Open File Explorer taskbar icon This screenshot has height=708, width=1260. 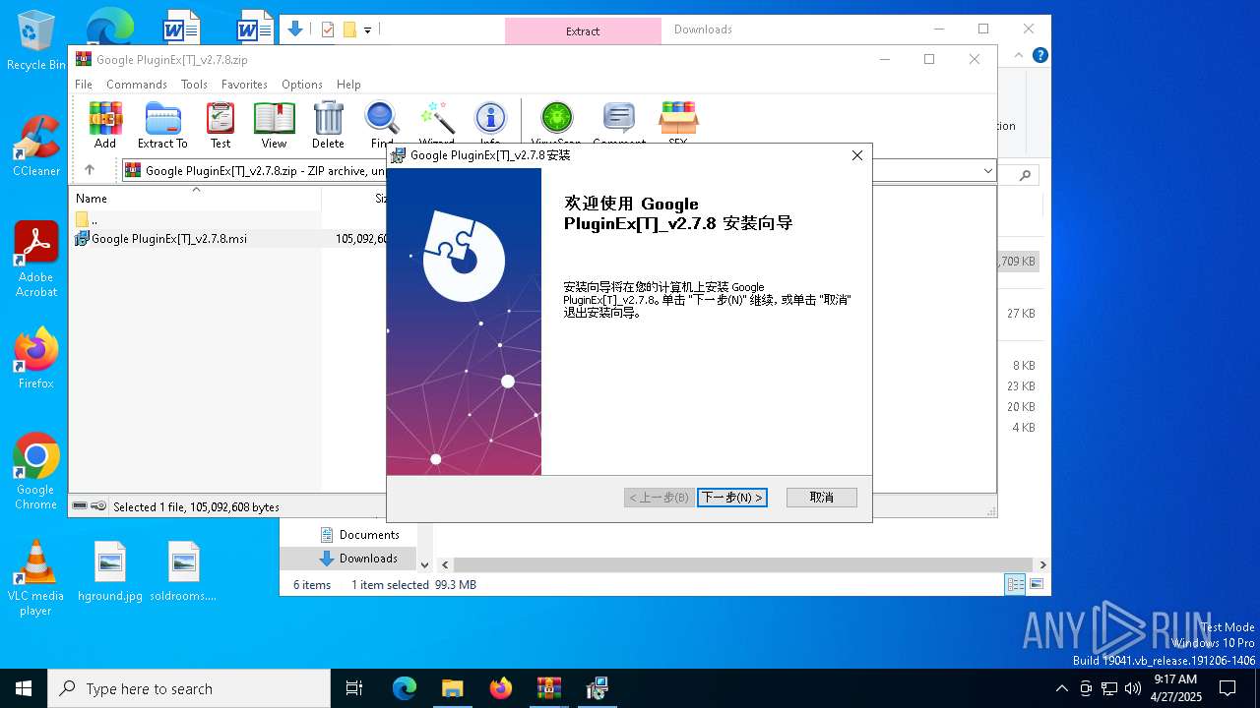[452, 688]
